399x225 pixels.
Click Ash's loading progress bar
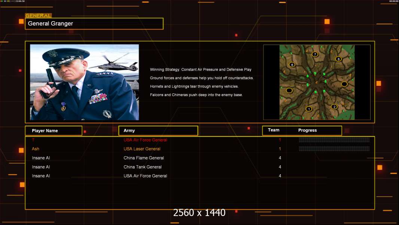point(334,149)
